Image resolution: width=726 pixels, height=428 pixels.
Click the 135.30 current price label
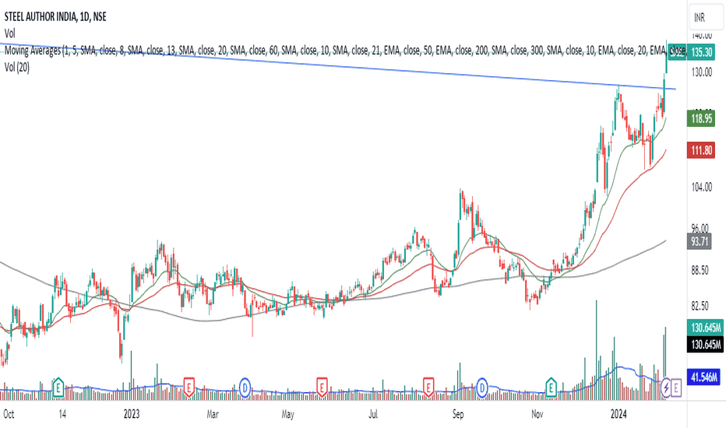(701, 52)
